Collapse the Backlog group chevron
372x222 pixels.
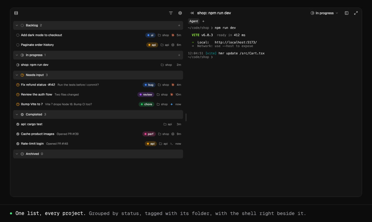pos(17,25)
